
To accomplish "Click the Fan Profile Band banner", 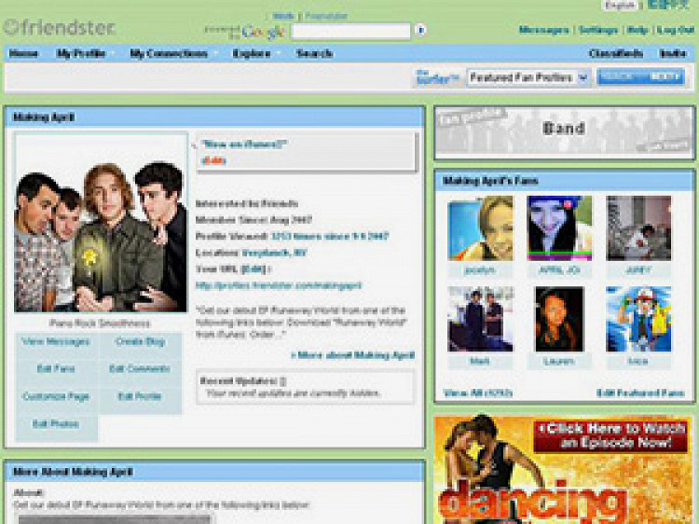I will point(565,132).
